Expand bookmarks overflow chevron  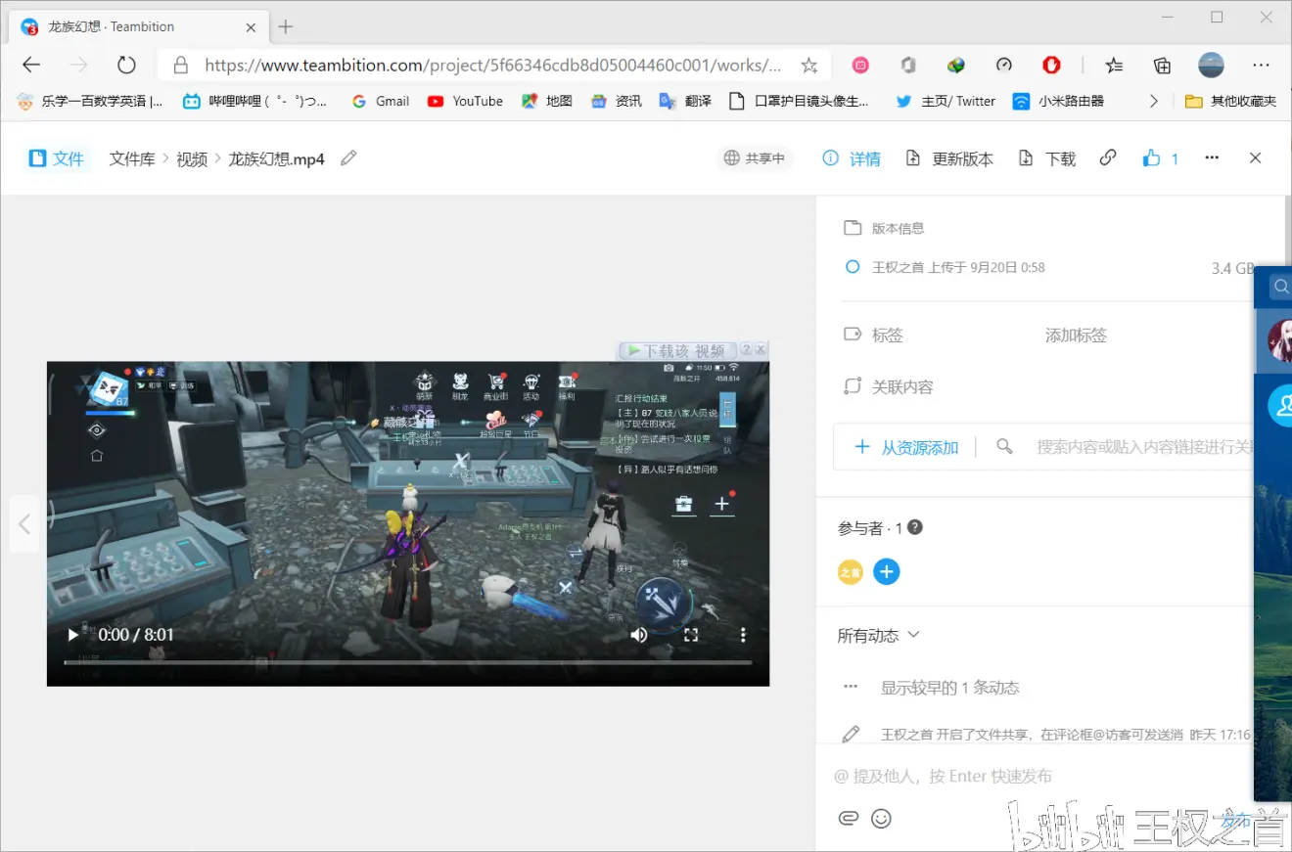click(x=1154, y=101)
